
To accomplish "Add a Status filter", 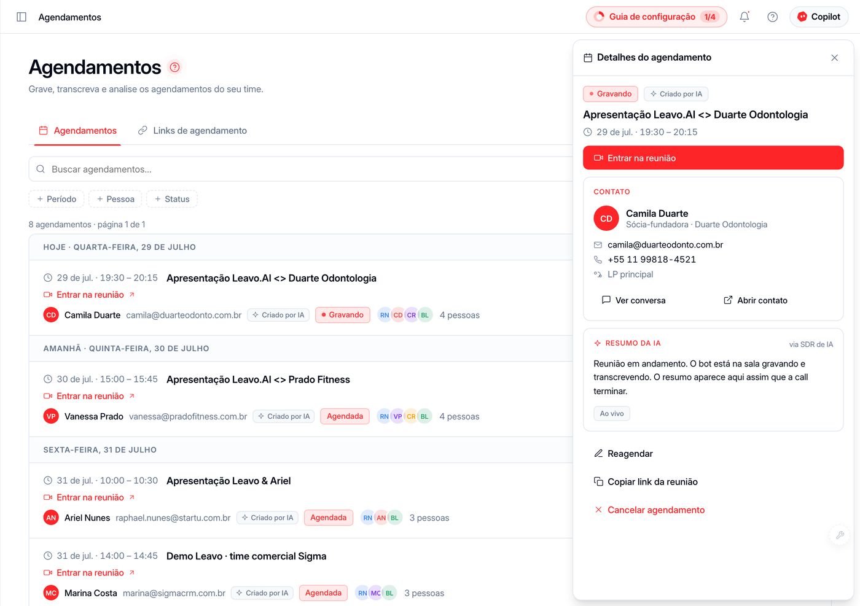I will pyautogui.click(x=172, y=199).
